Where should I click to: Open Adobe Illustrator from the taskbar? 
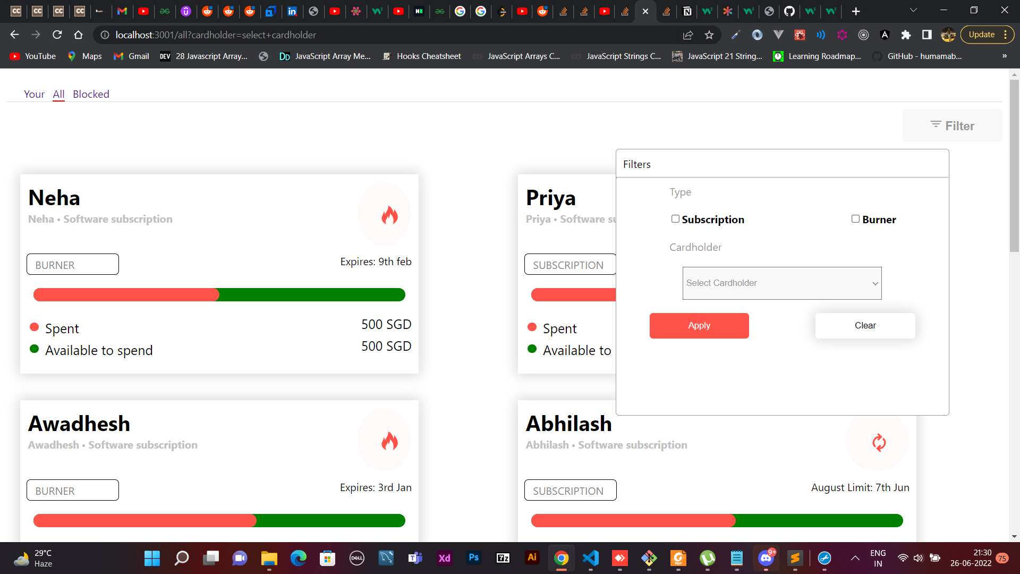pyautogui.click(x=532, y=558)
